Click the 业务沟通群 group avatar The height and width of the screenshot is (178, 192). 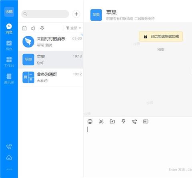tap(28, 77)
